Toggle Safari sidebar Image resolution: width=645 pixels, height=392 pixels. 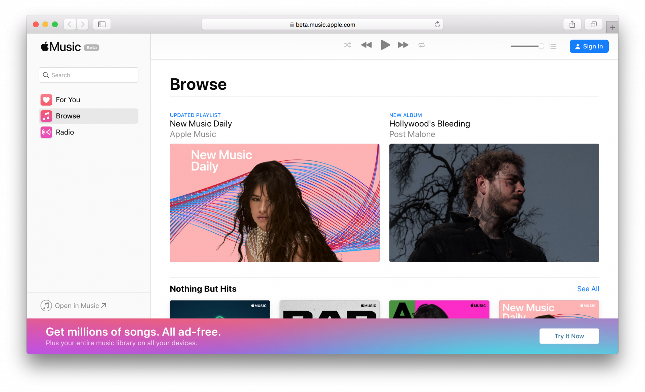coord(102,24)
